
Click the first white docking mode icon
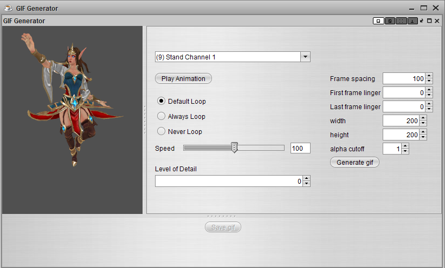click(378, 21)
